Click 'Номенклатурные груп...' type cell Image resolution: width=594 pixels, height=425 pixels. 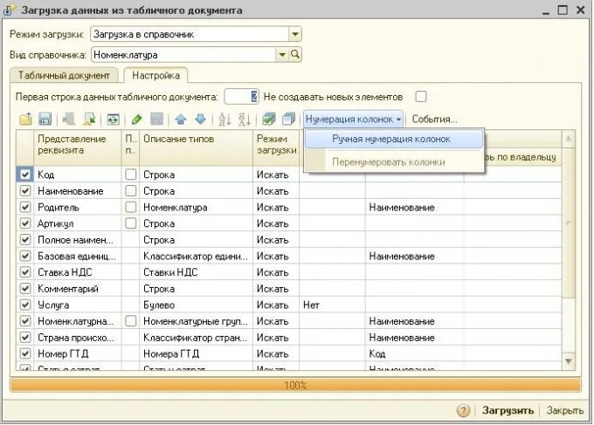tap(196, 321)
